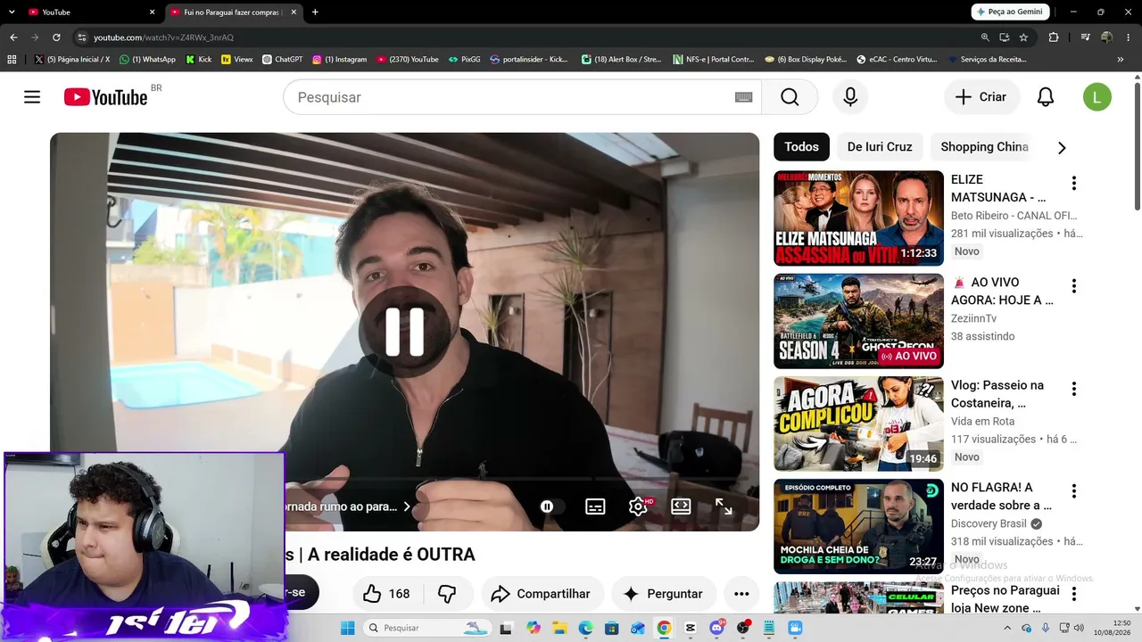Image resolution: width=1142 pixels, height=642 pixels.
Task: Click the magnifier search button
Action: [790, 97]
